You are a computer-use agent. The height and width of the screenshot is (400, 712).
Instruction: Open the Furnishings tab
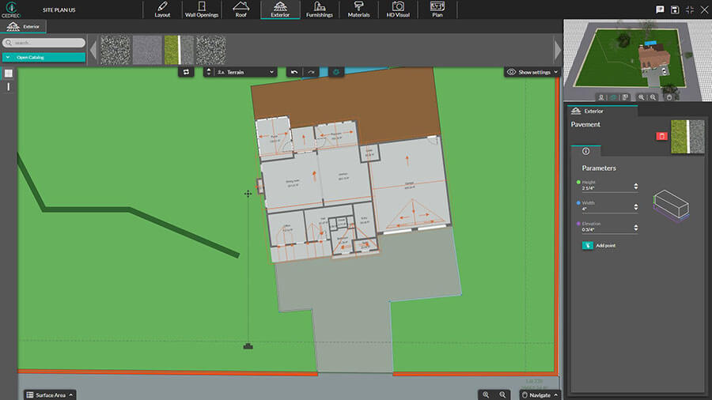(x=320, y=9)
